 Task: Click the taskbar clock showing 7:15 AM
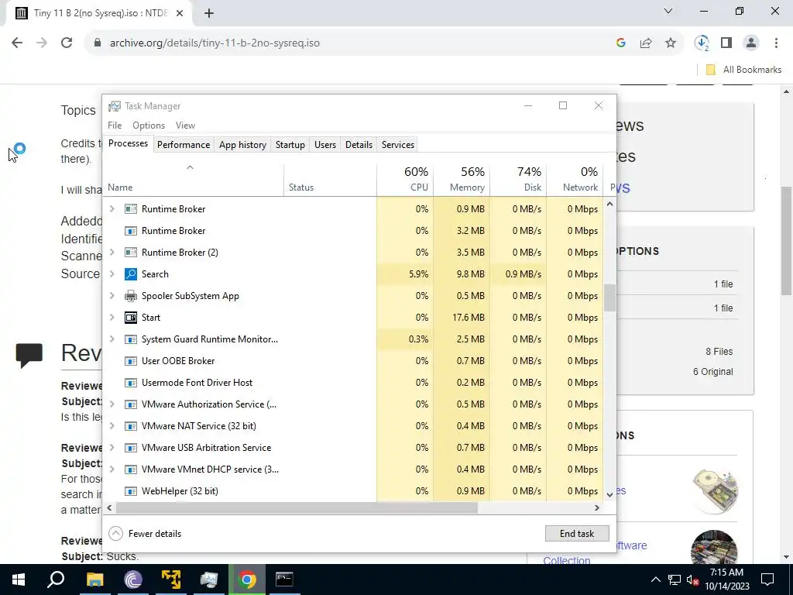coord(726,580)
